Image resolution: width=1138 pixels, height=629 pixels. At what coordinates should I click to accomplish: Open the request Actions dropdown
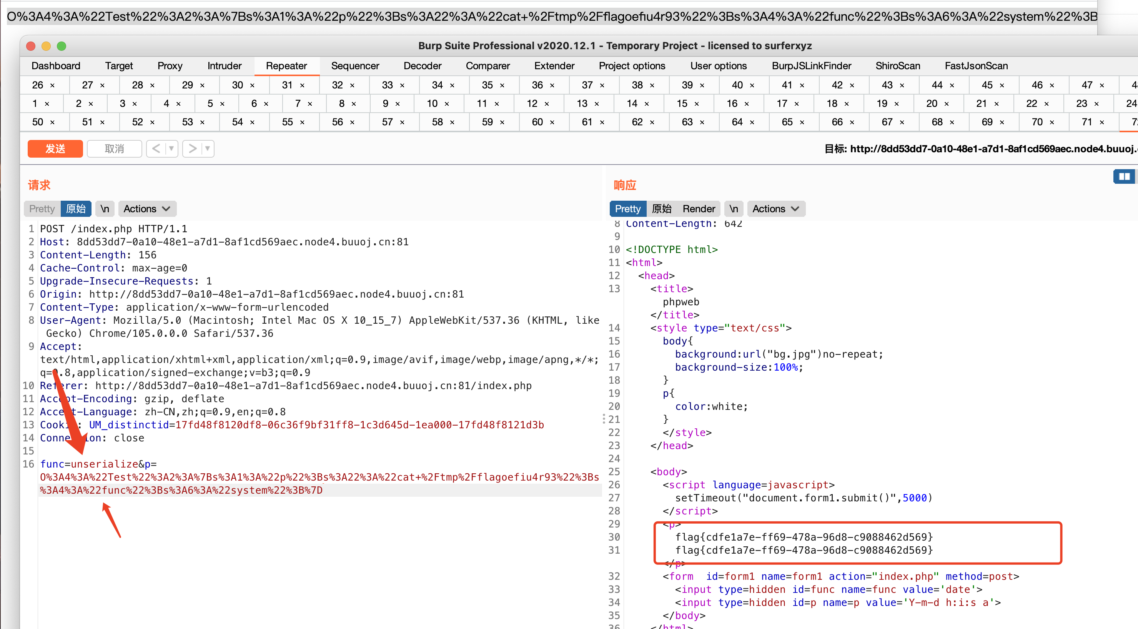coord(147,209)
